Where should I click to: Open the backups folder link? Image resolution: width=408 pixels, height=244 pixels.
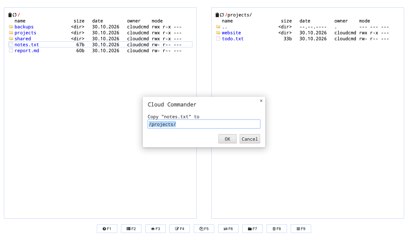pos(24,27)
